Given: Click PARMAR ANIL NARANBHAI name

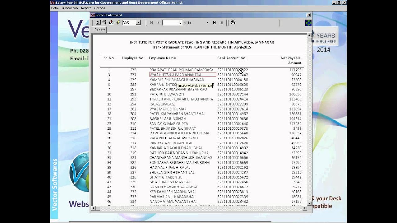Looking at the screenshot, I should click(x=172, y=197).
